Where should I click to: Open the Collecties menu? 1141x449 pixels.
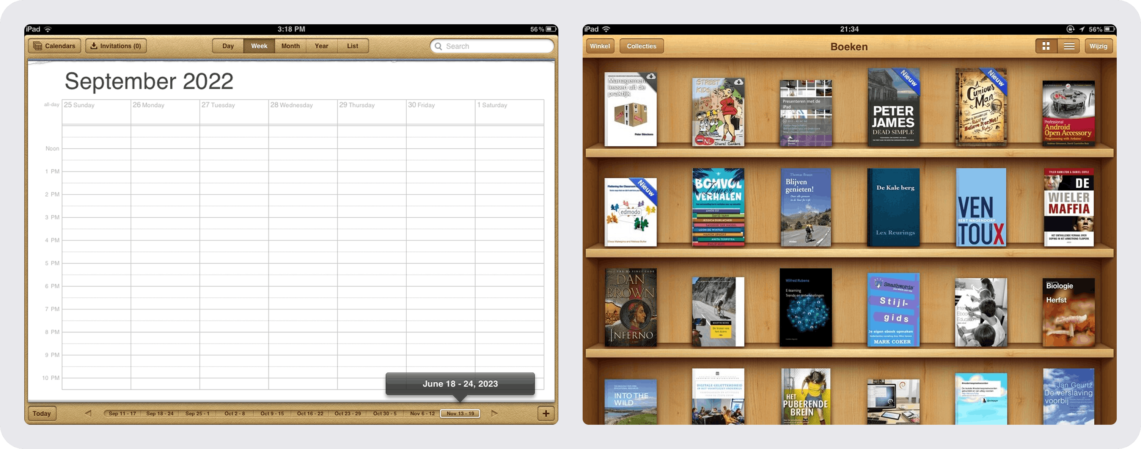pyautogui.click(x=641, y=46)
